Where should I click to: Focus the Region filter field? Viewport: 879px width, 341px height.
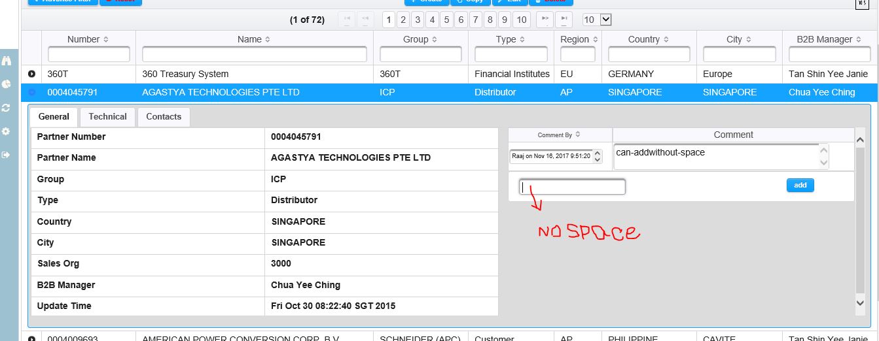tap(578, 54)
